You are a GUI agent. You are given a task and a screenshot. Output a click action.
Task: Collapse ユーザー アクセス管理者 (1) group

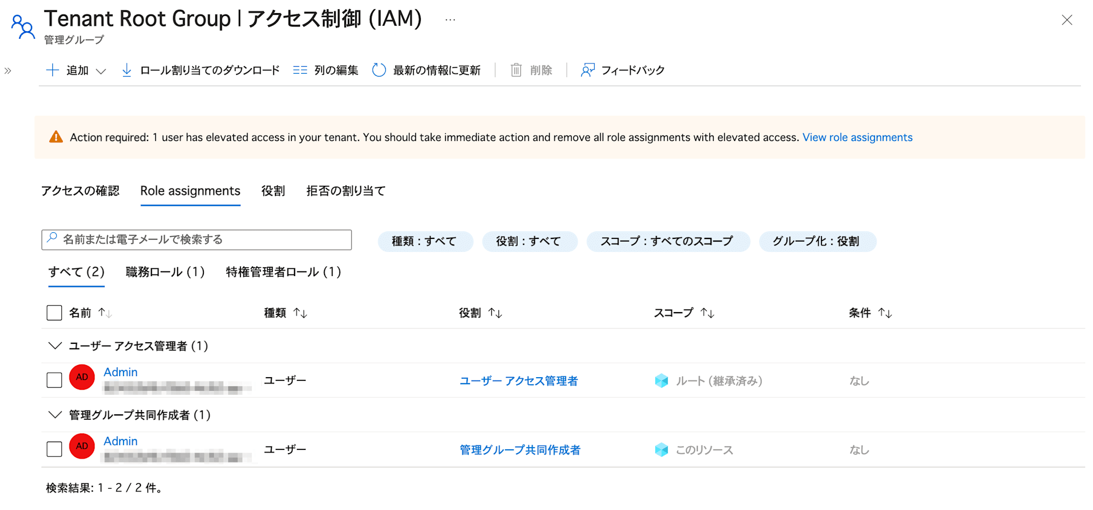pos(55,345)
